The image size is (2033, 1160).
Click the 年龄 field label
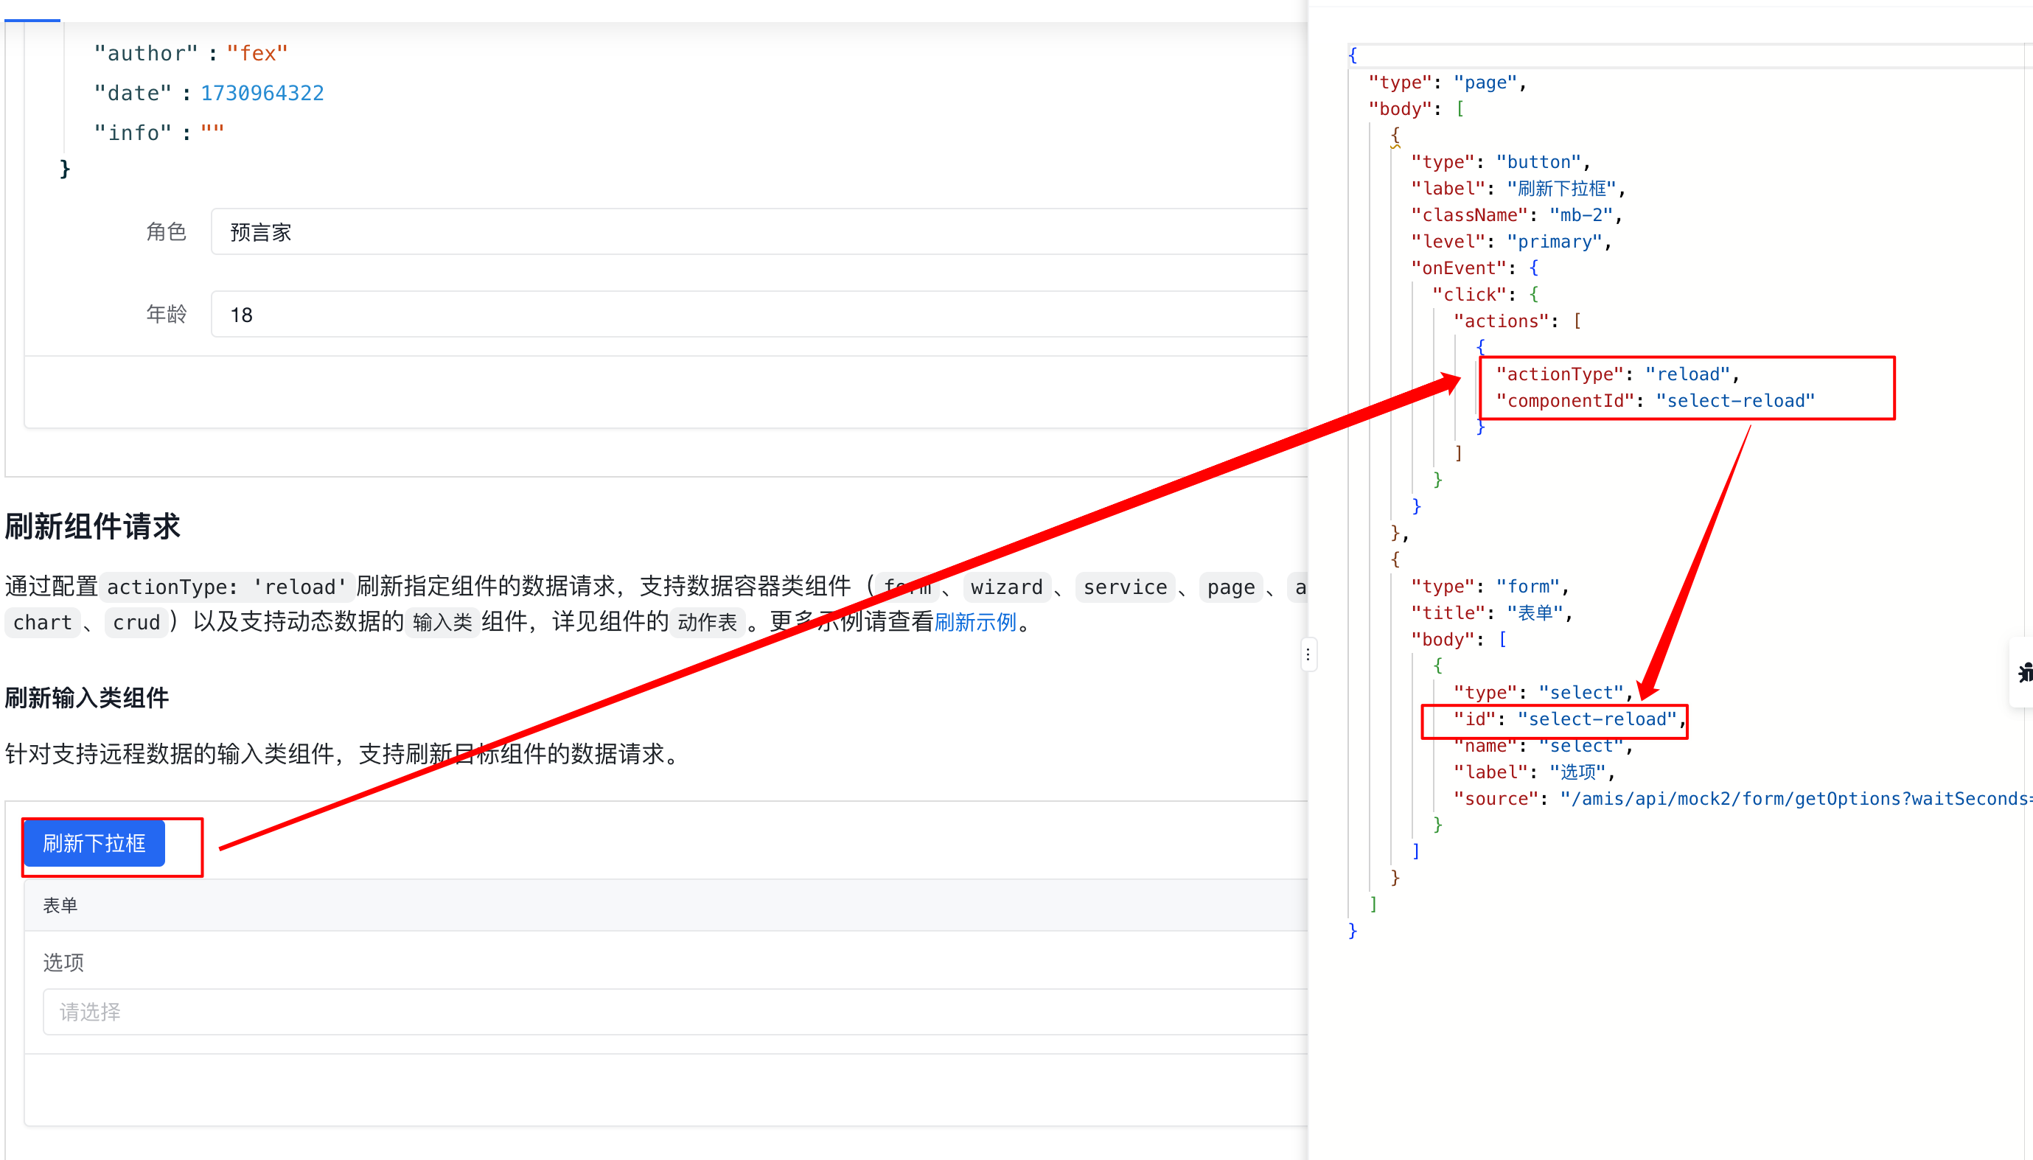166,314
